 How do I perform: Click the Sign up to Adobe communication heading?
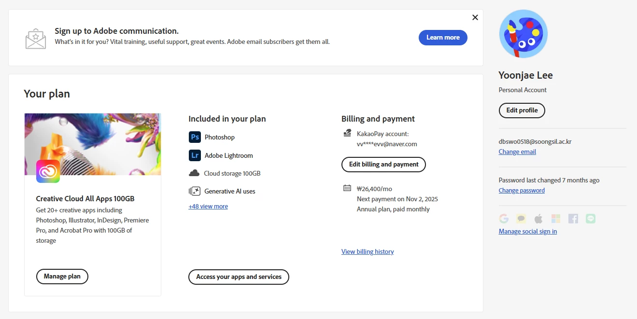[x=116, y=31]
